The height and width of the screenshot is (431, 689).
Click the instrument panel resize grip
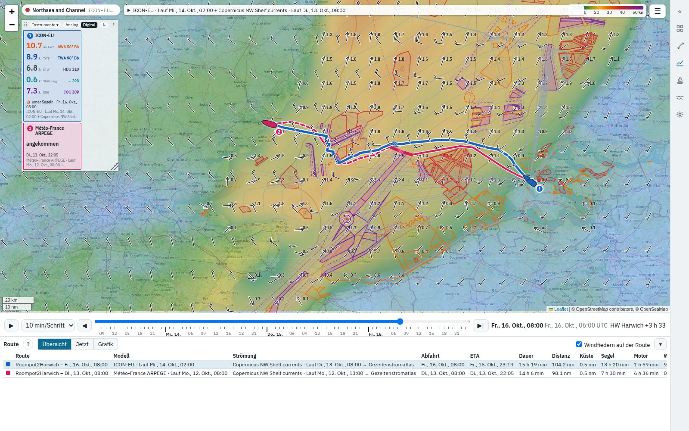pyautogui.click(x=115, y=166)
